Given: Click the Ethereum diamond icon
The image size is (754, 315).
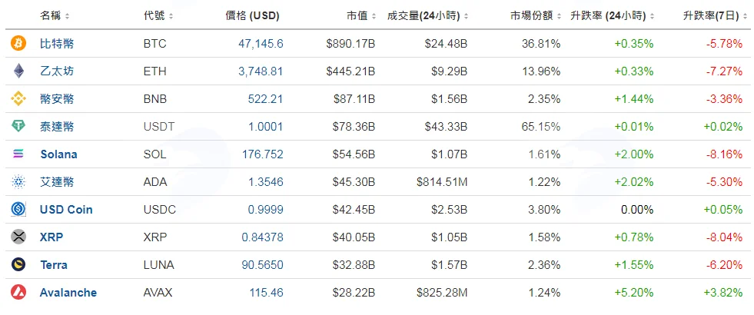Looking at the screenshot, I should pyautogui.click(x=18, y=71).
